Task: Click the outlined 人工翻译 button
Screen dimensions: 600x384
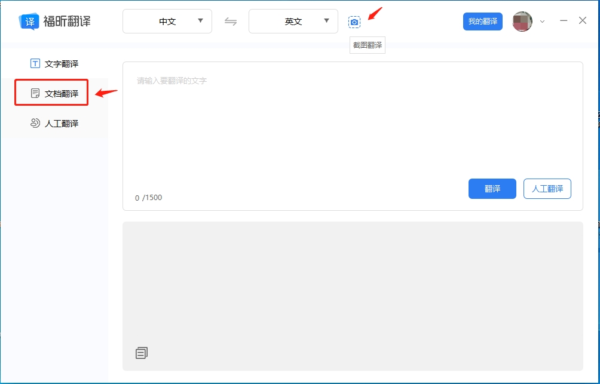Action: pos(547,188)
